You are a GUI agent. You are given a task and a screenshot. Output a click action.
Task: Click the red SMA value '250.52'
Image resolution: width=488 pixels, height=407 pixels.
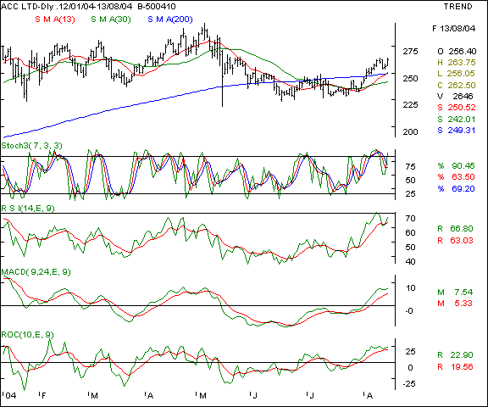coord(462,108)
